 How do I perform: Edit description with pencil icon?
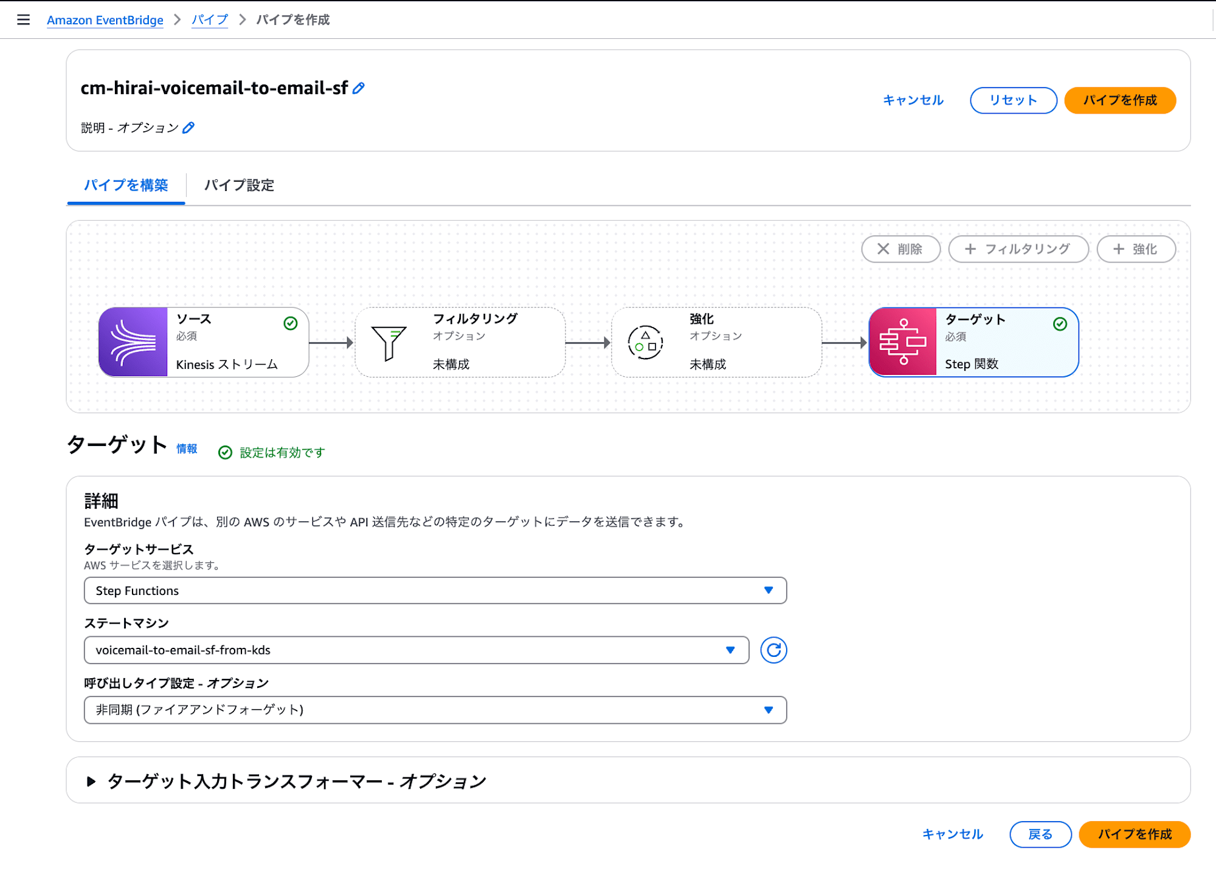(188, 128)
